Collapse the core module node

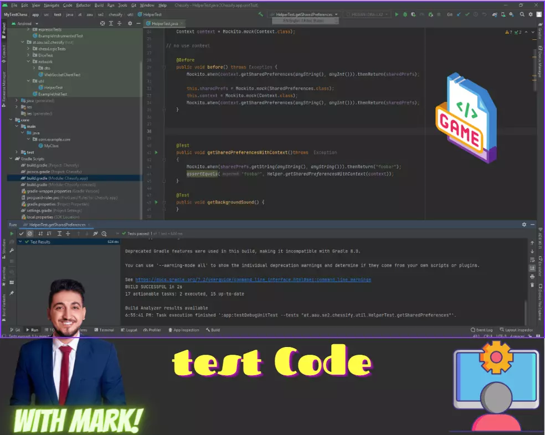click(11, 120)
